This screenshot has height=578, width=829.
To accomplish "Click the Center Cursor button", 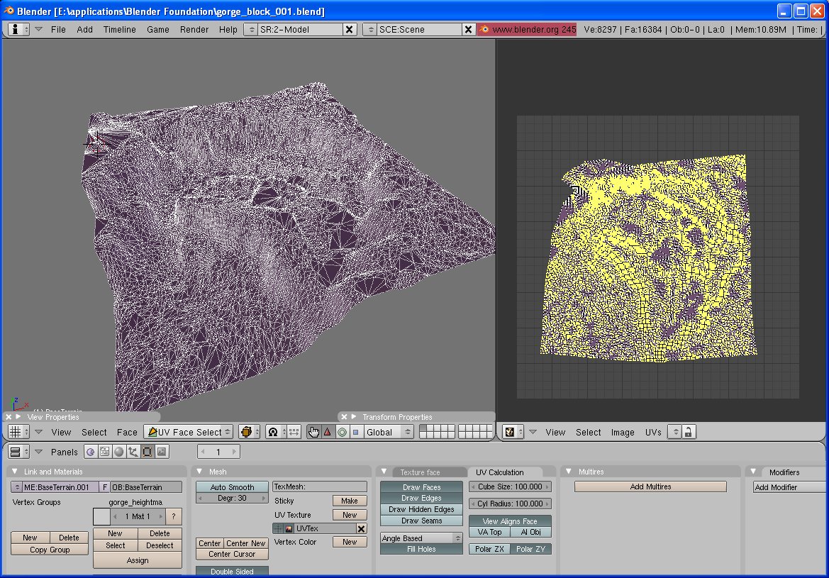I will [x=232, y=554].
